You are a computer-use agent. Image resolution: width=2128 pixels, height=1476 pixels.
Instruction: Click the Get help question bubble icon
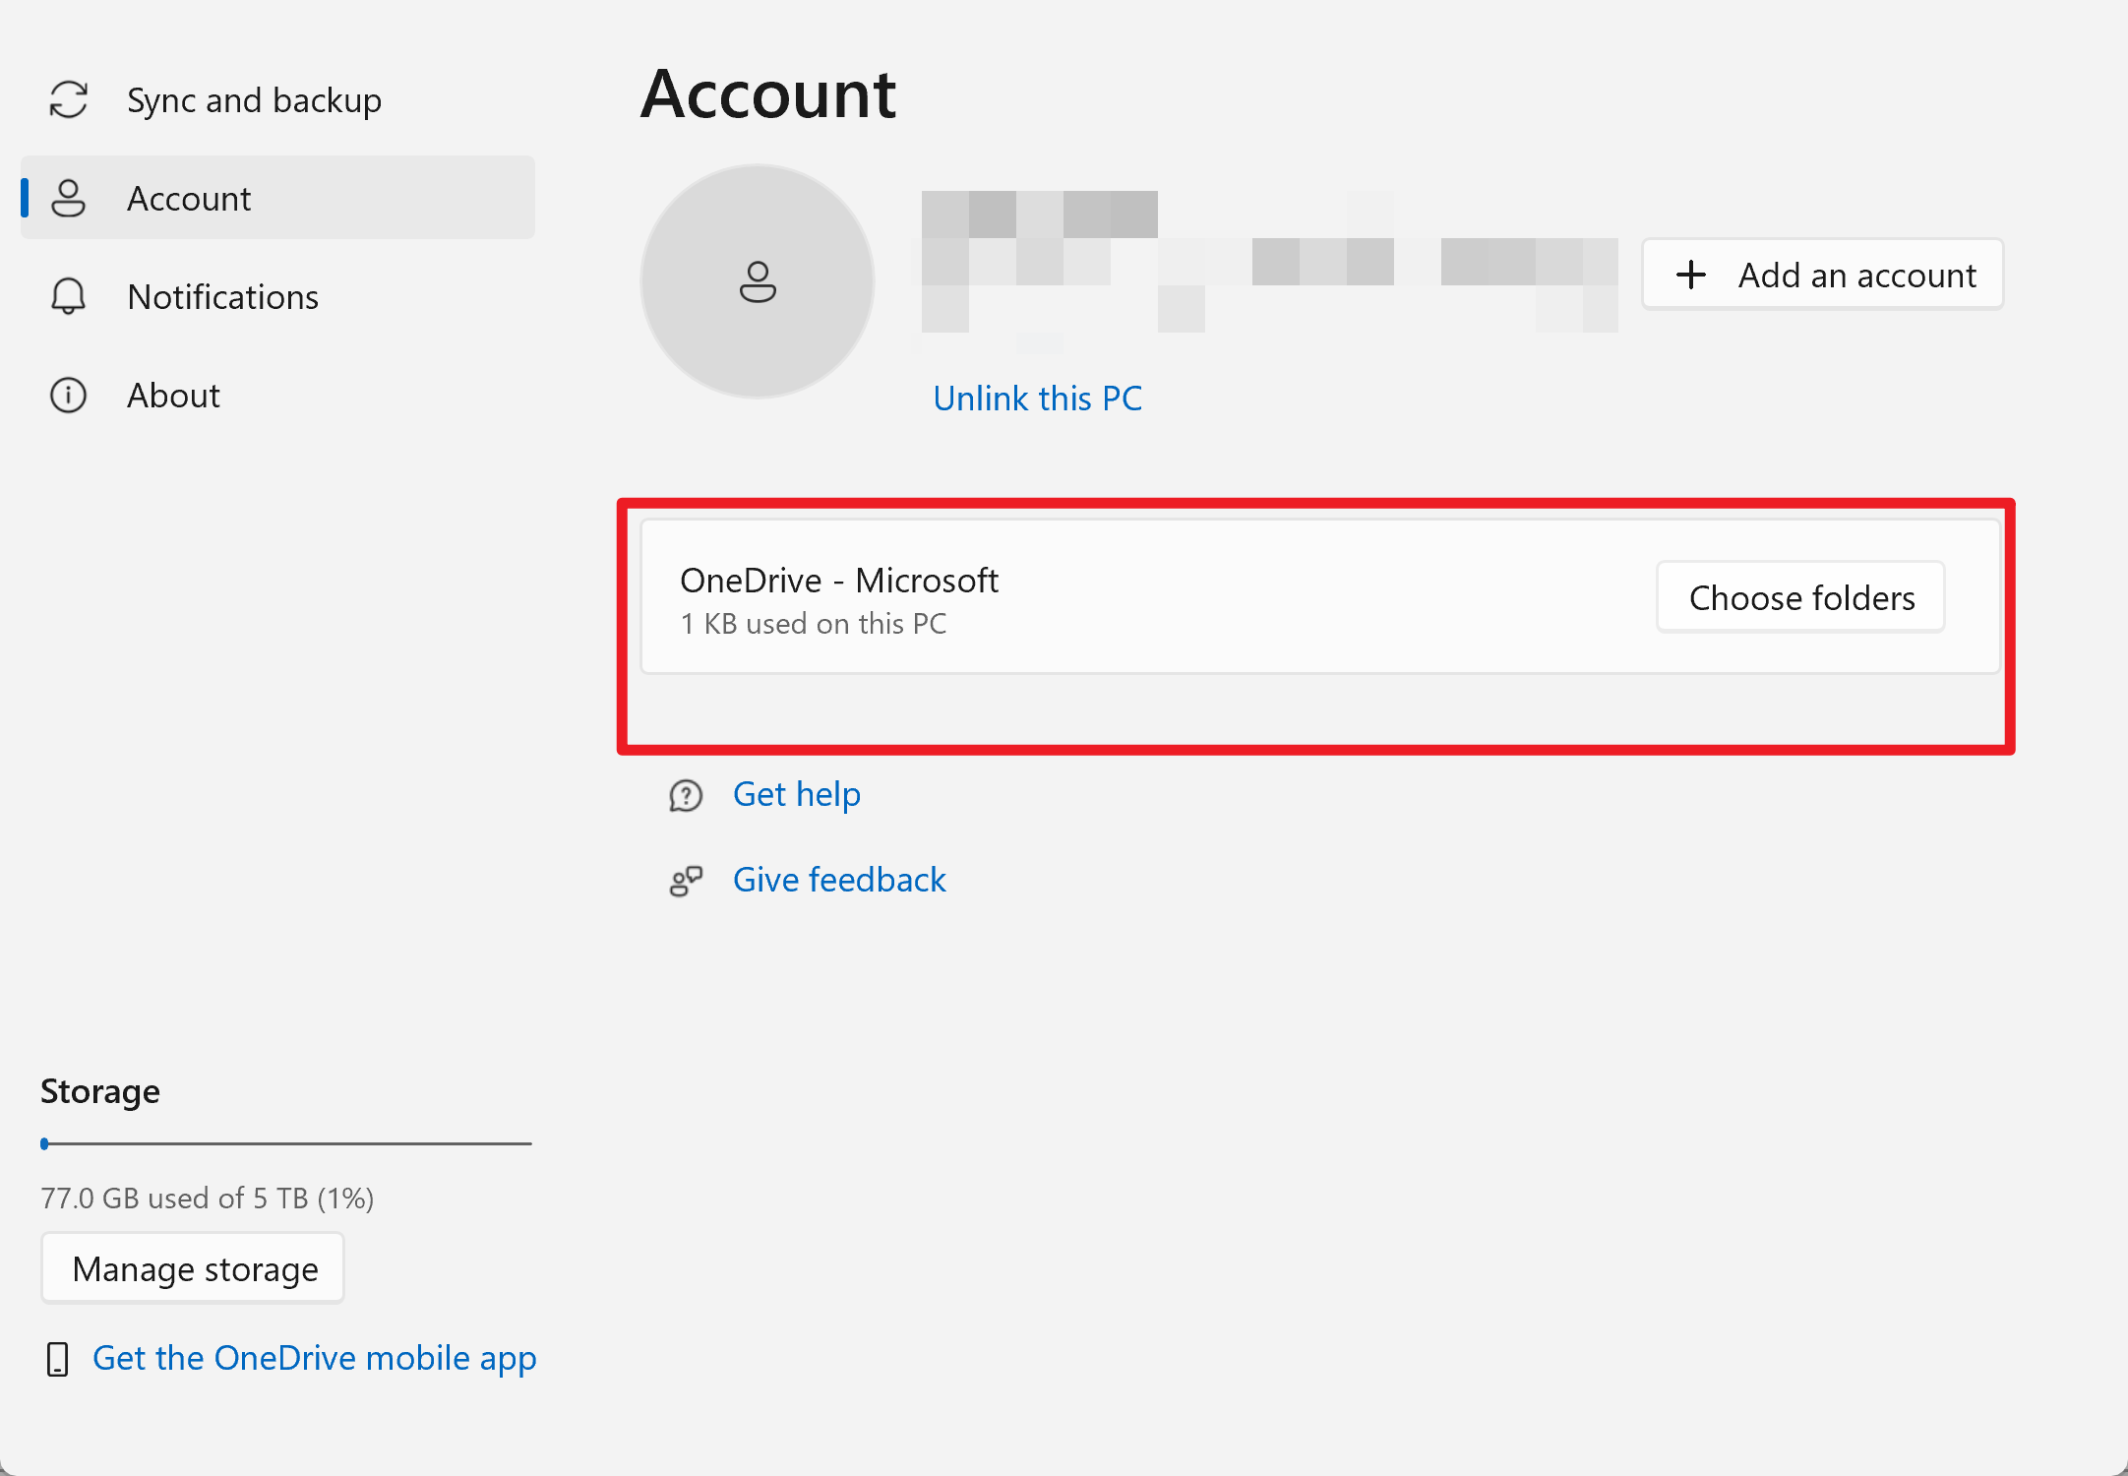click(686, 795)
